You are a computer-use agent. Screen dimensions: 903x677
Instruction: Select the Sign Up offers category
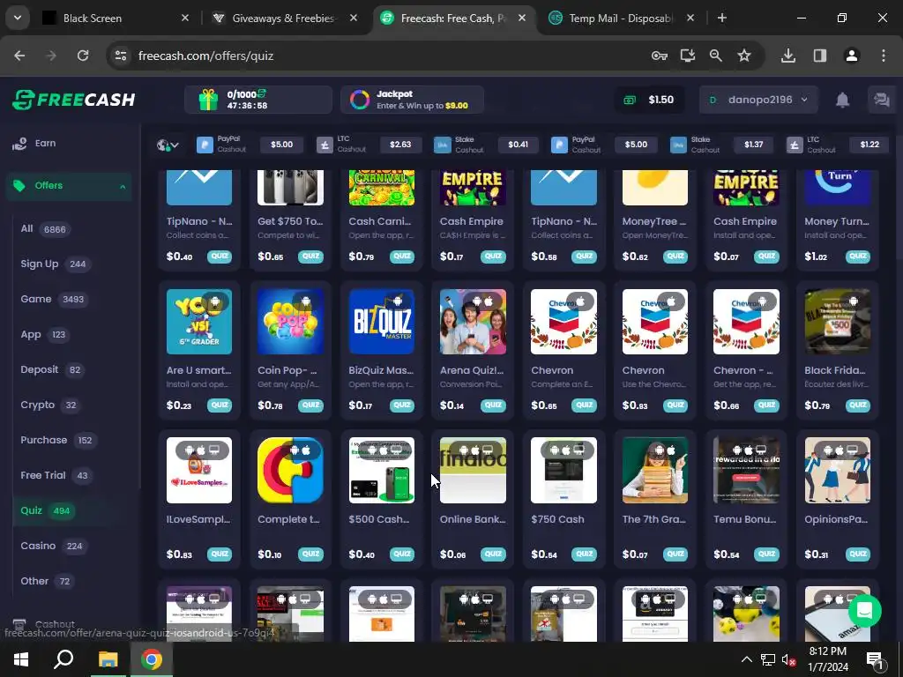[x=54, y=264]
